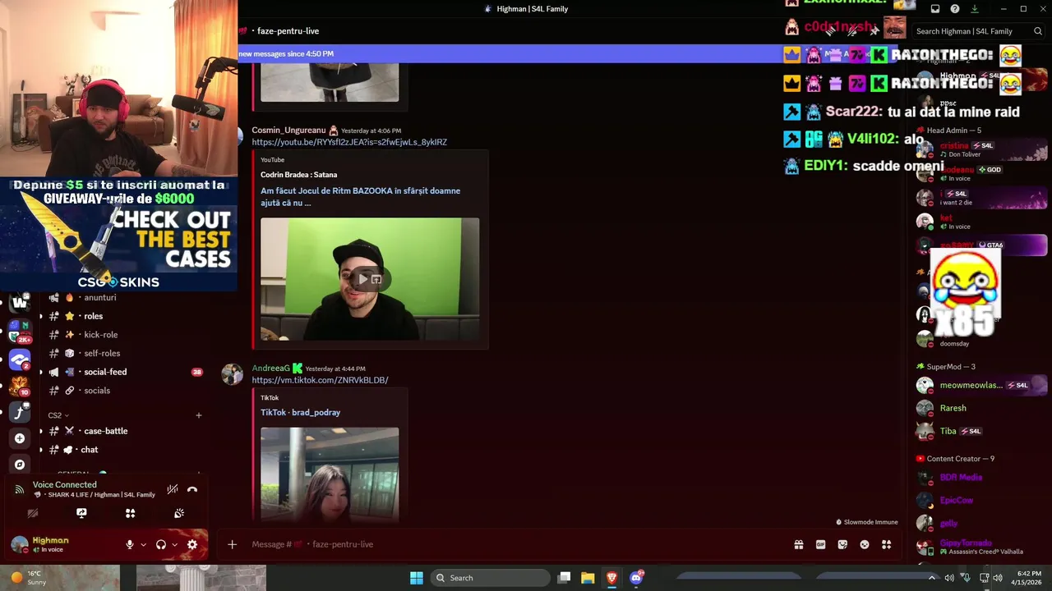Image resolution: width=1052 pixels, height=591 pixels.
Task: Open the flame server with 10 badge
Action: [x=20, y=386]
